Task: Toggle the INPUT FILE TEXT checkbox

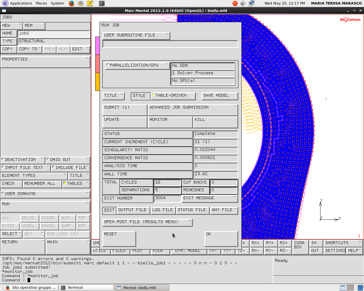Action: click(x=3, y=167)
